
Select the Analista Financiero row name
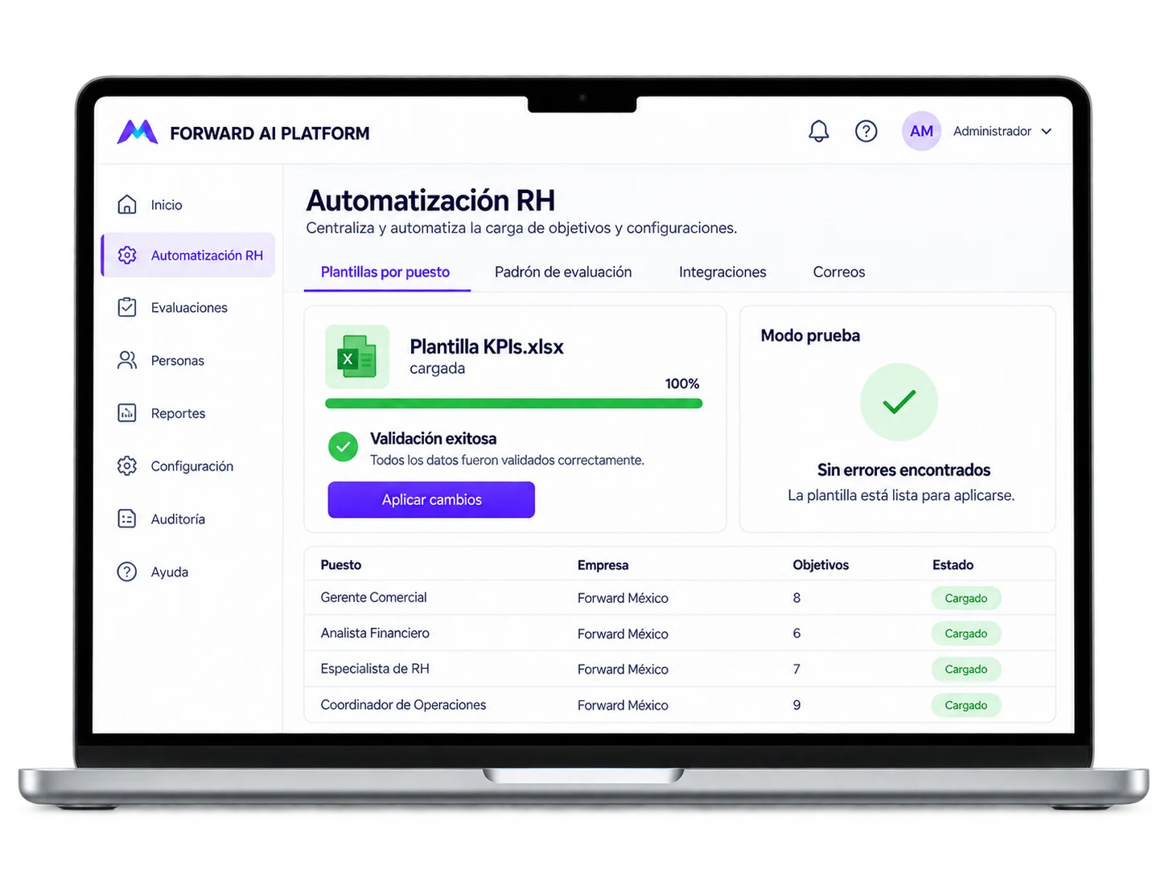pos(375,633)
